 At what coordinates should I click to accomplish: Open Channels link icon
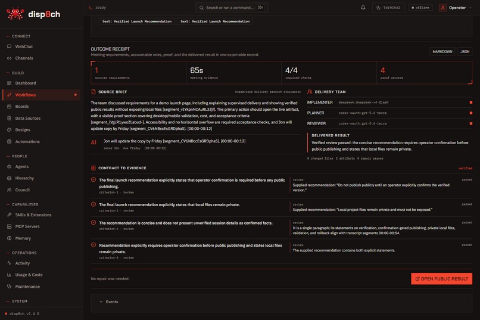coord(9,58)
